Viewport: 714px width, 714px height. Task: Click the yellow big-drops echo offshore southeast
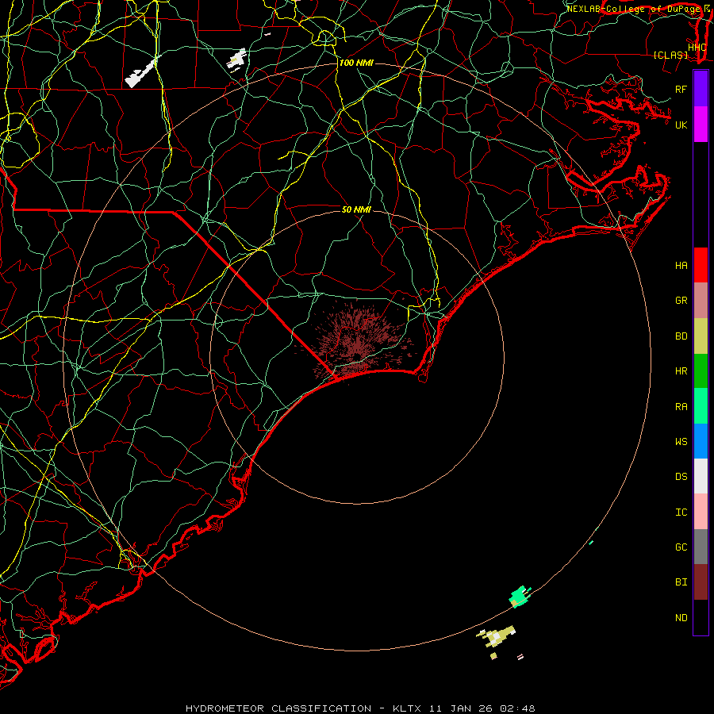click(497, 636)
